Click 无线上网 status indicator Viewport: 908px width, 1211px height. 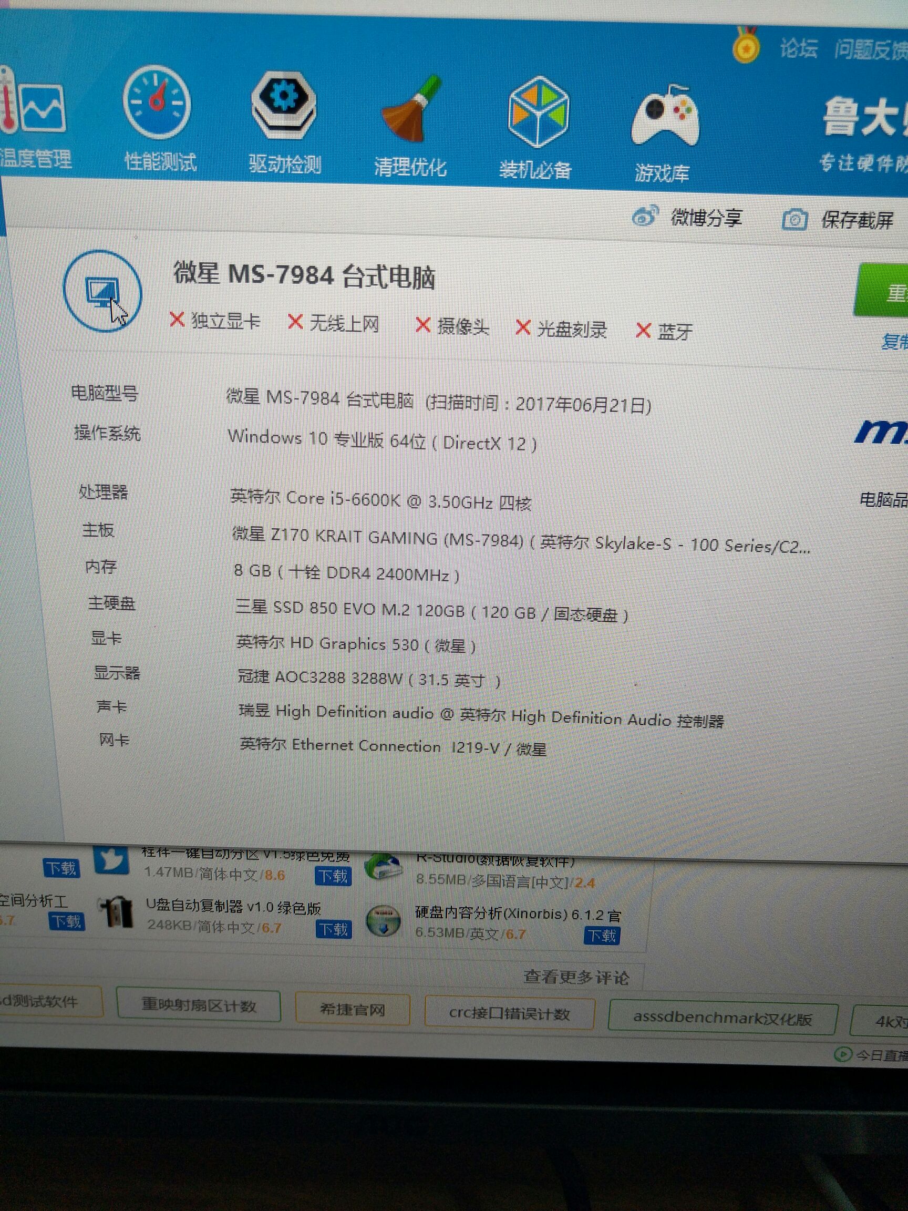(334, 323)
